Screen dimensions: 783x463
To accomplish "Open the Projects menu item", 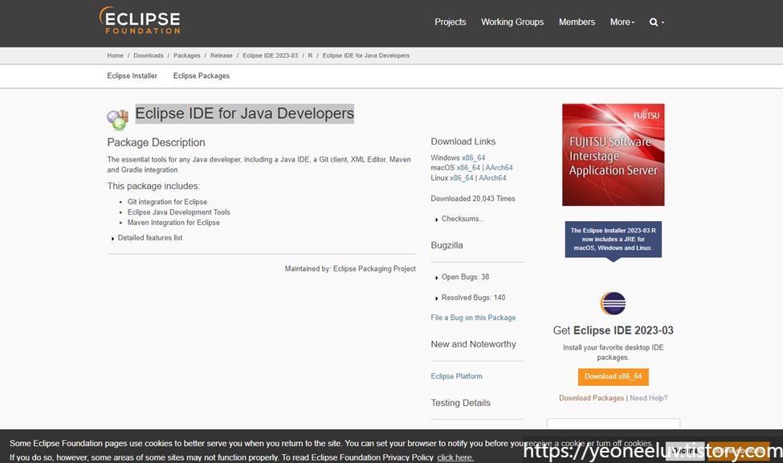I will coord(450,22).
